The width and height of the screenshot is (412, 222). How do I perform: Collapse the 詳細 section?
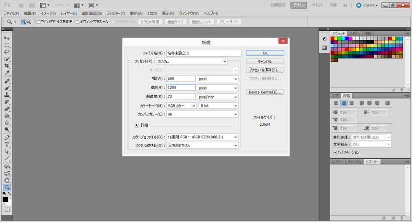136,125
